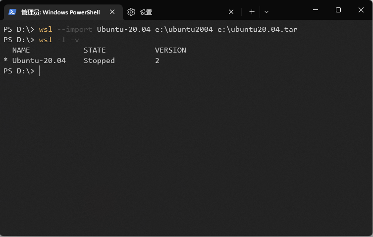Image resolution: width=373 pixels, height=237 pixels.
Task: Click the PowerShell icon on the first tab
Action: [x=12, y=12]
